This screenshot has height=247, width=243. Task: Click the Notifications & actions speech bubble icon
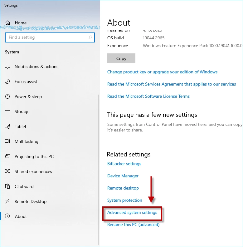(7, 66)
